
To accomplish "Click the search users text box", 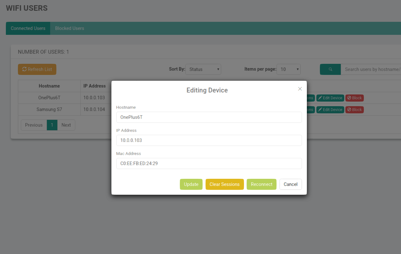I will pos(371,69).
